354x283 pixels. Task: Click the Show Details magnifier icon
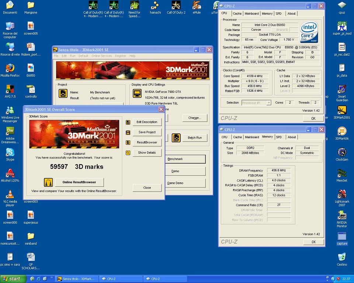pos(128,153)
